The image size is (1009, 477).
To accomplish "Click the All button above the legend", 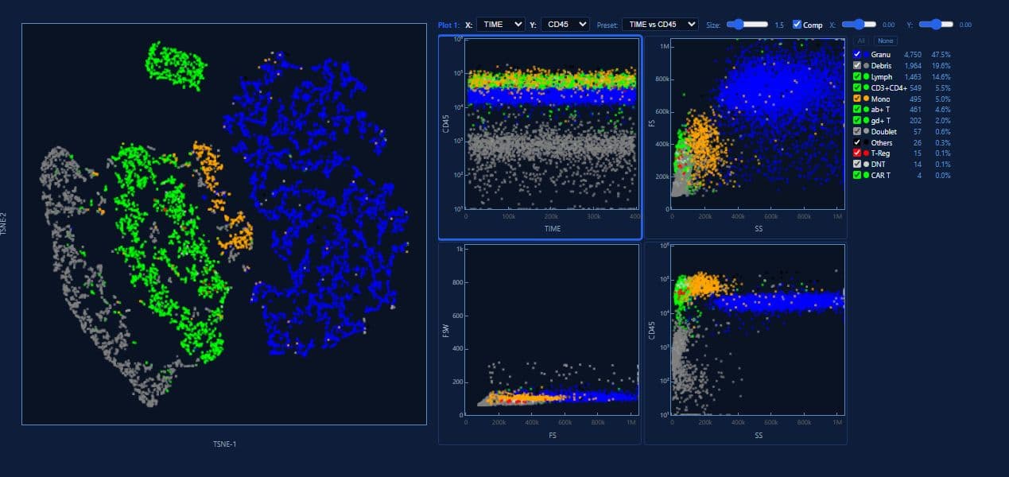I will pos(860,40).
